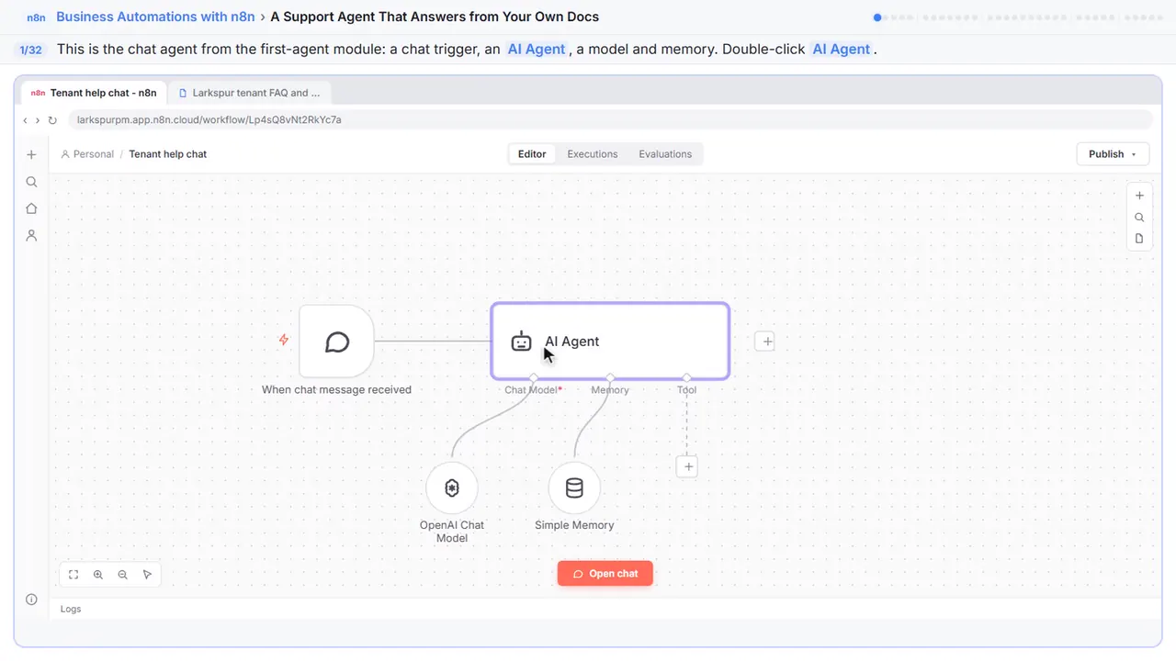Click the red trigger lightning bolt
This screenshot has width=1176, height=661.
click(x=284, y=341)
